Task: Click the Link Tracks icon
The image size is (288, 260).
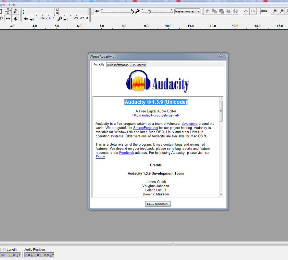Action: pyautogui.click(x=264, y=11)
